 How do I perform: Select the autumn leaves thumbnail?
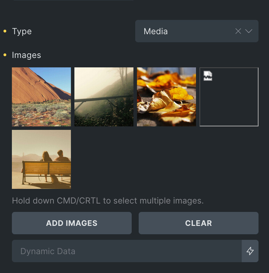166,97
